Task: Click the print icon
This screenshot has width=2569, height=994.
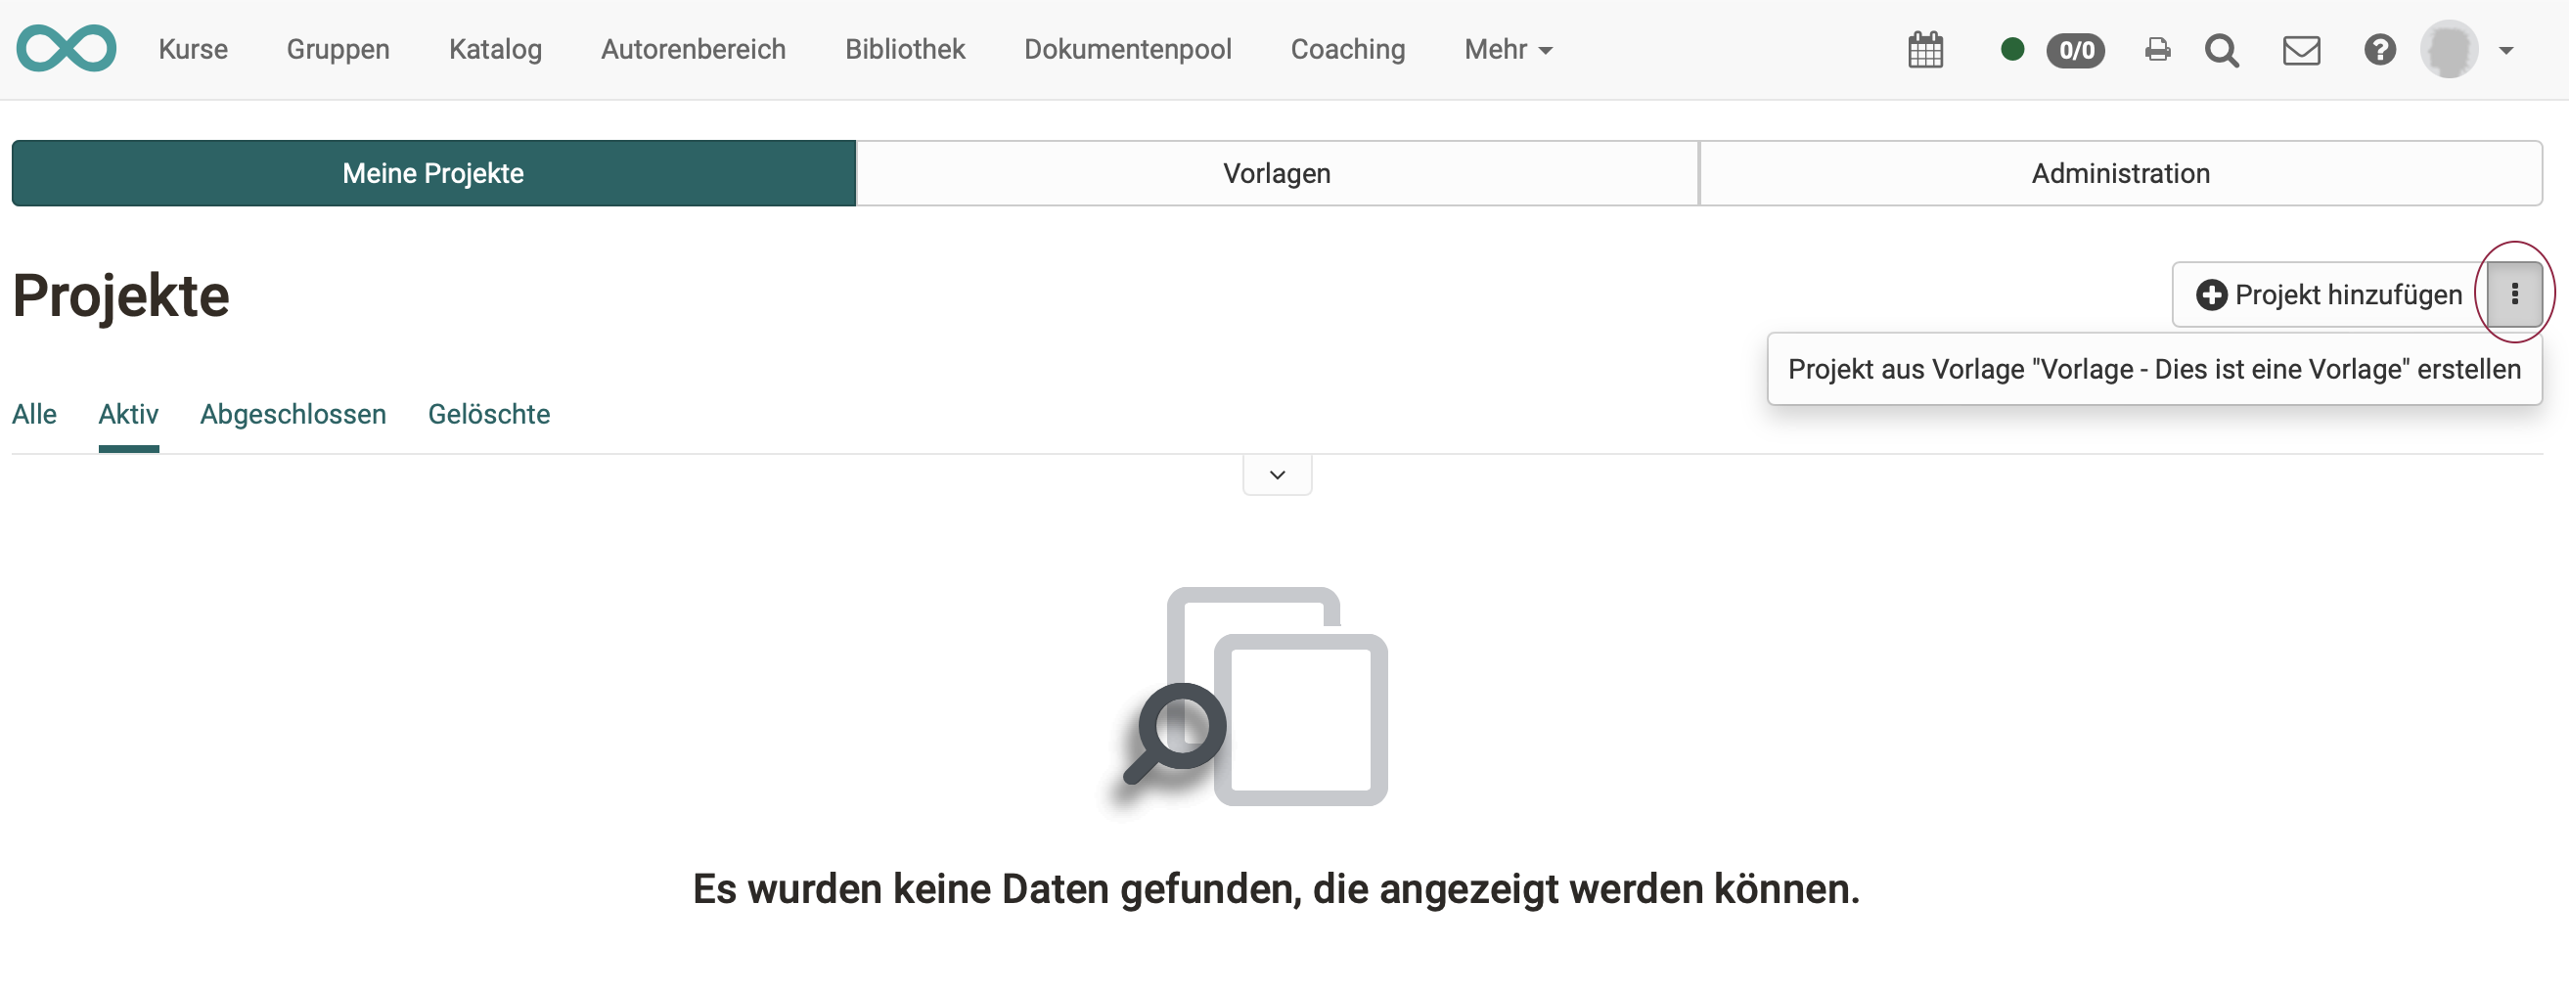Action: pos(2157,49)
